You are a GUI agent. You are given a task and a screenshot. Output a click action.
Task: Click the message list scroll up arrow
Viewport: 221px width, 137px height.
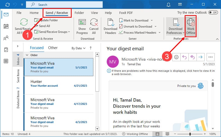click(x=97, y=54)
